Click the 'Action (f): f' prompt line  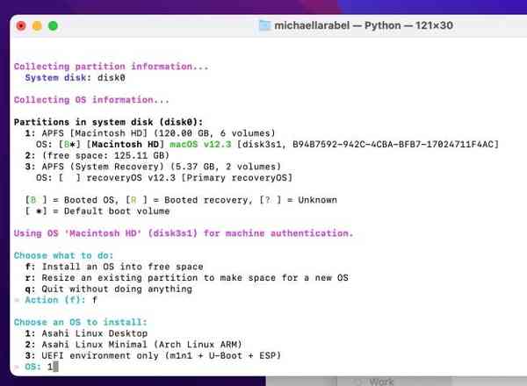pos(61,299)
